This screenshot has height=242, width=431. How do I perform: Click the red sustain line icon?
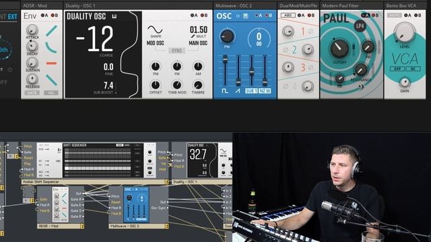pyautogui.click(x=51, y=63)
